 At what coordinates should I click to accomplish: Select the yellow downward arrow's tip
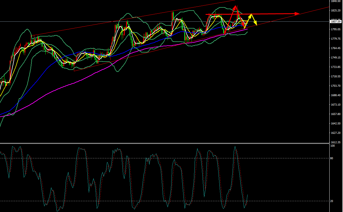click(256, 24)
